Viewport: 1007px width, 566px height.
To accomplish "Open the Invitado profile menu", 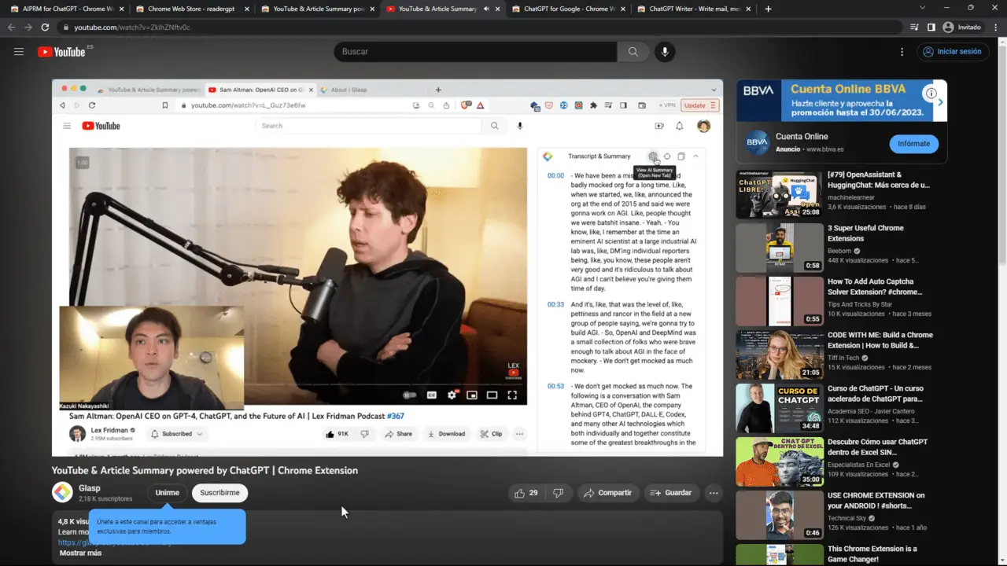I will click(962, 27).
